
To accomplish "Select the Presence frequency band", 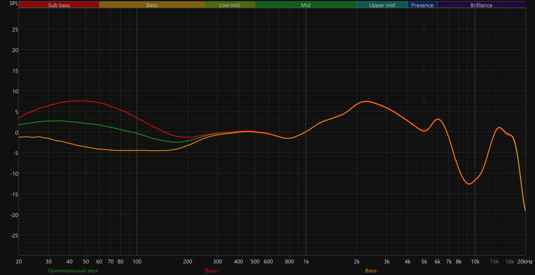I will pyautogui.click(x=422, y=5).
